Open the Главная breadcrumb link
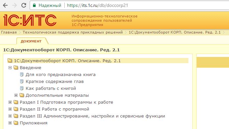This screenshot has height=129, width=229. click(9, 32)
